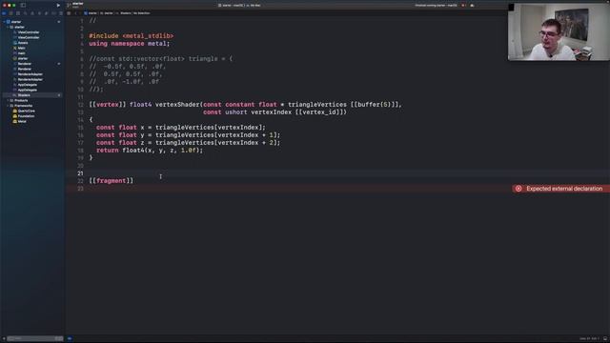
Task: Expand the Products group triangle
Action: tap(8, 100)
